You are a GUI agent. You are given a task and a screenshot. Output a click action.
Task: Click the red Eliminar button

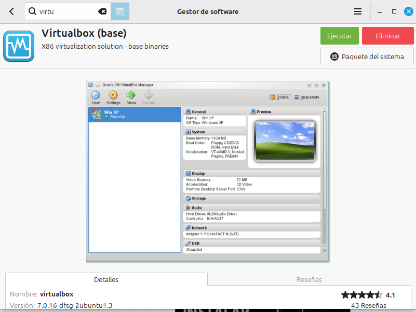tap(387, 36)
